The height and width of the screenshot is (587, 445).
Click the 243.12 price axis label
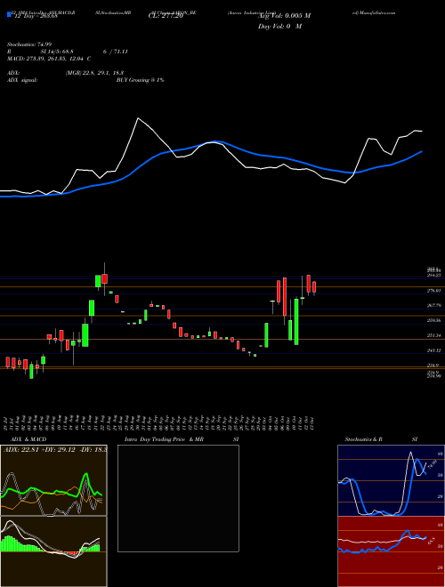434,350
